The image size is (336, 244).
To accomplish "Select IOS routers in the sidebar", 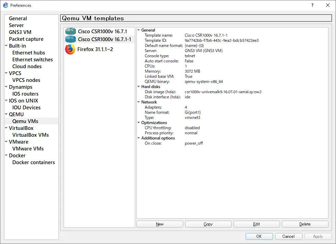I will [x=25, y=94].
